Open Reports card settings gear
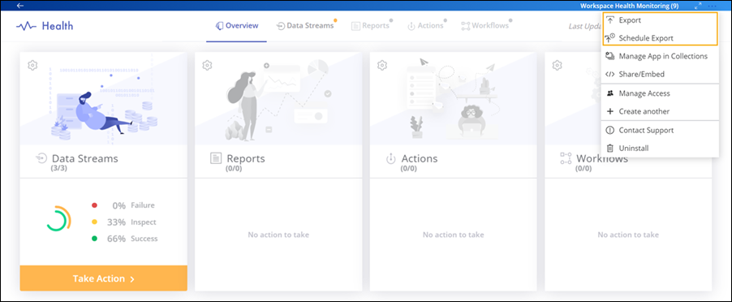 pos(207,65)
